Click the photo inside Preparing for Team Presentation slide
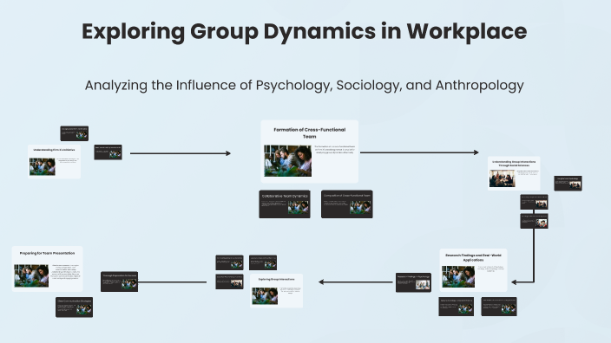 (31, 275)
